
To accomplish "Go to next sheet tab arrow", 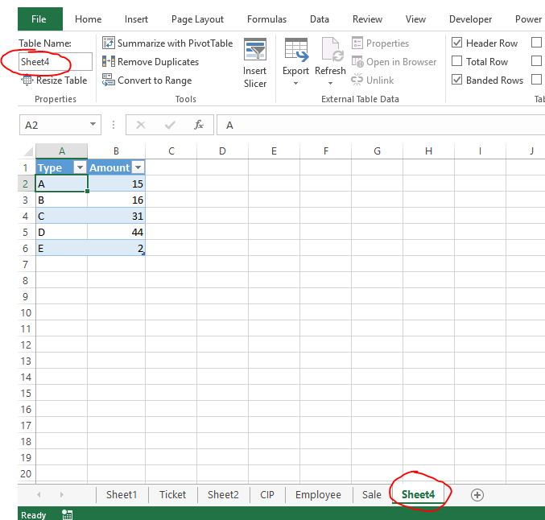I will (x=61, y=494).
